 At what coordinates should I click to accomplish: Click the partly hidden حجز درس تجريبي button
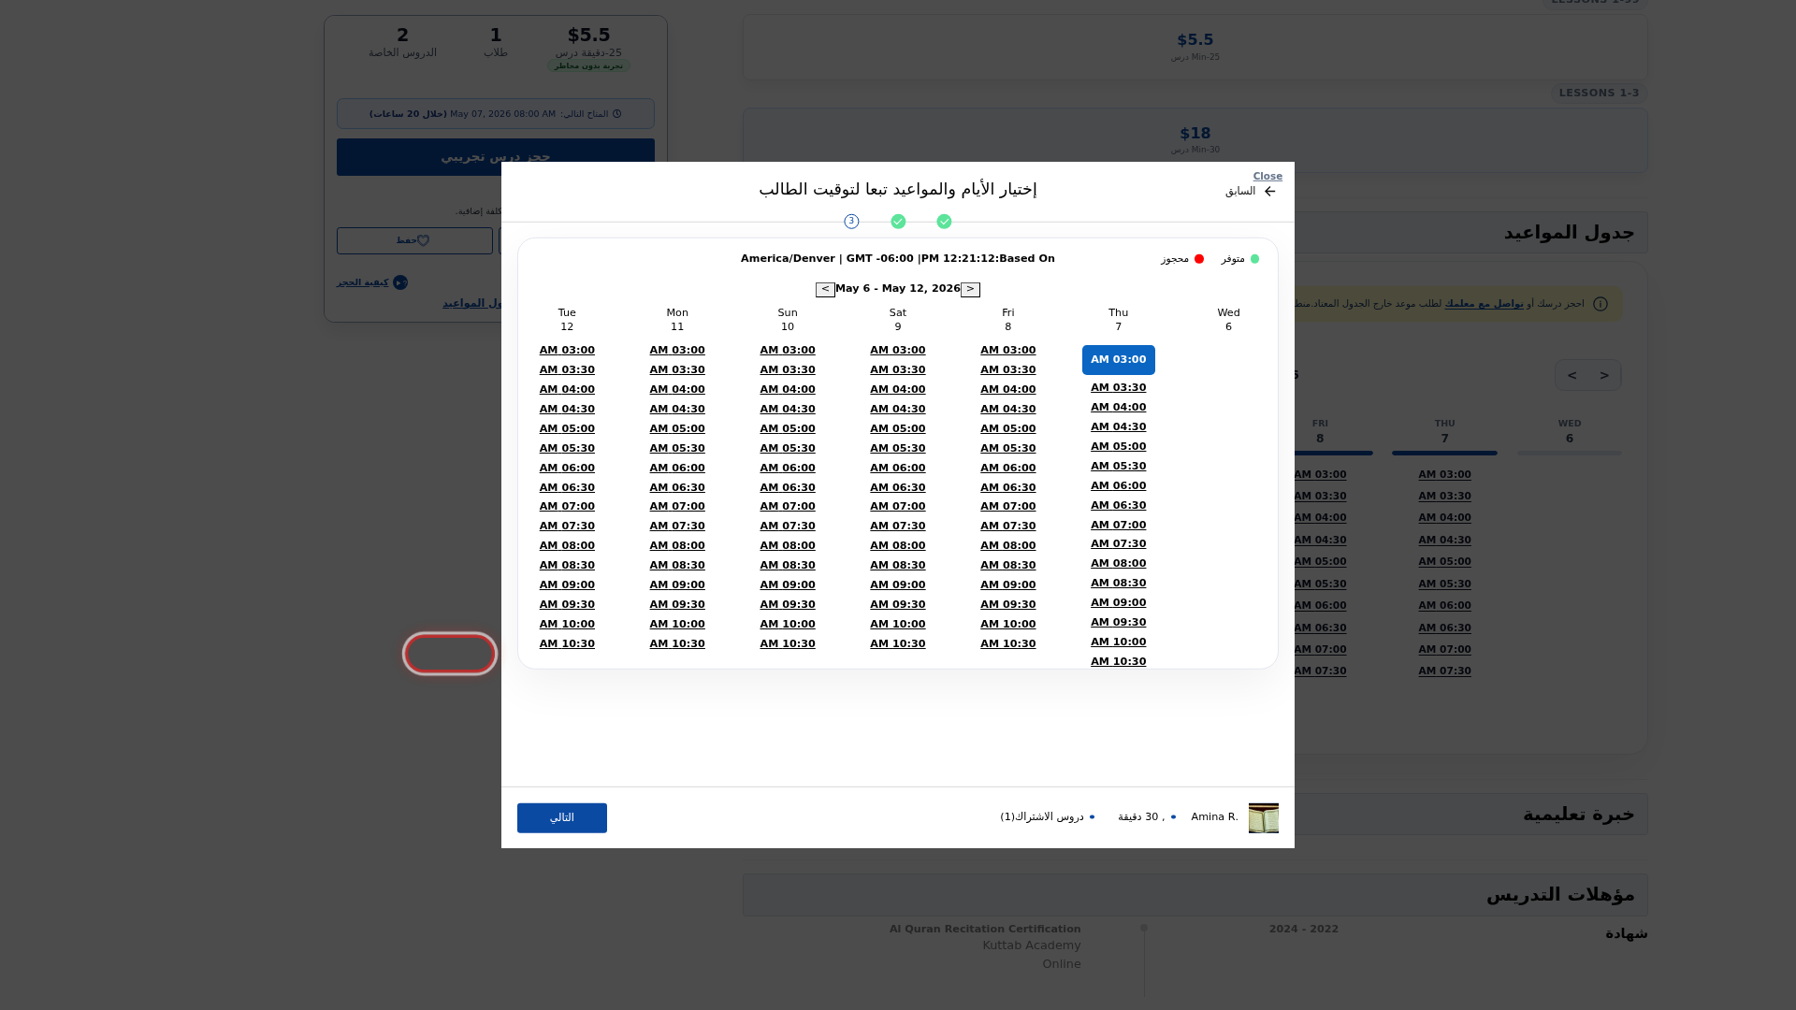pyautogui.click(x=496, y=157)
